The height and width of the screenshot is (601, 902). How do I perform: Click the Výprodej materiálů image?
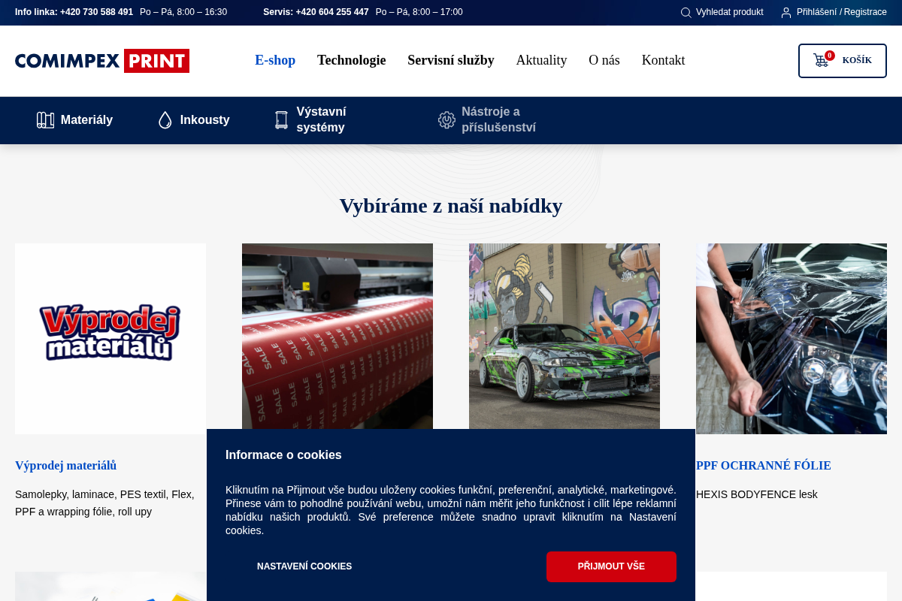[110, 339]
